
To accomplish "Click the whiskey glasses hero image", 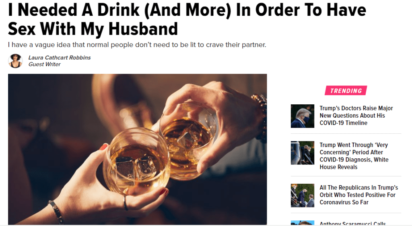I will coord(138,149).
